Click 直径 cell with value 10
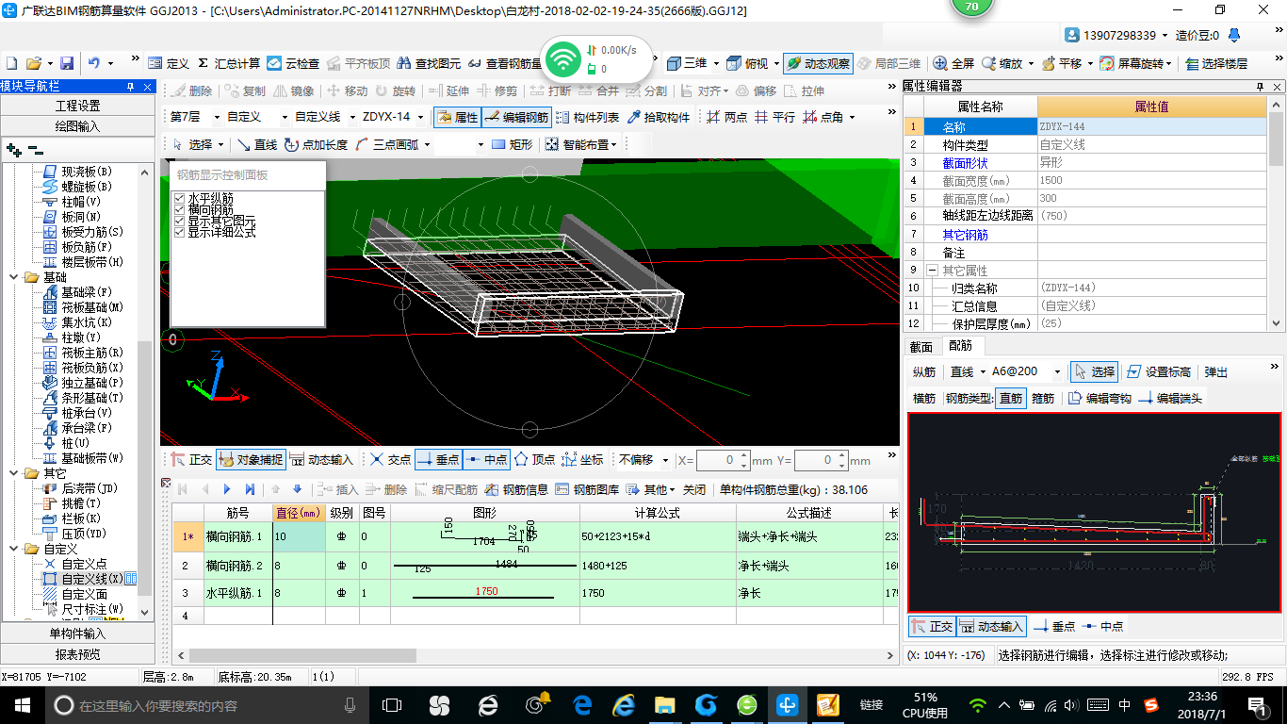This screenshot has height=724, width=1287. [299, 535]
